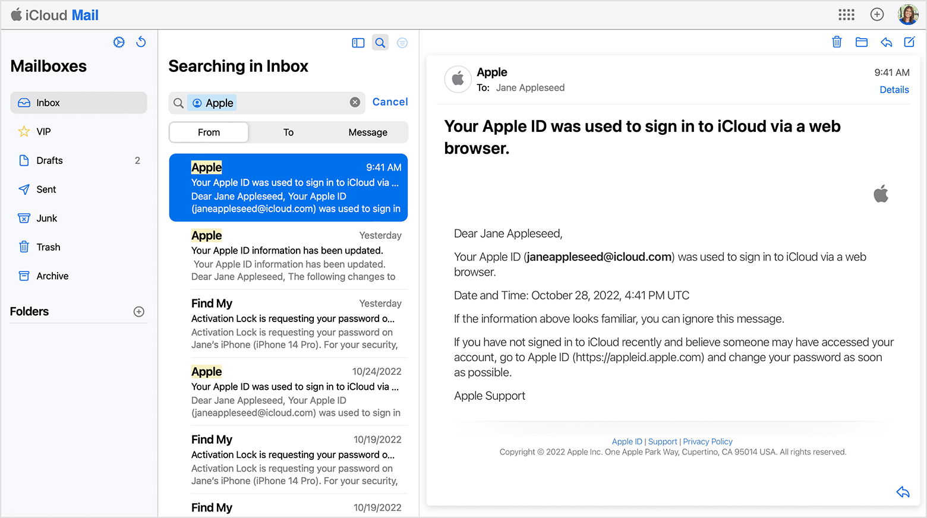This screenshot has height=518, width=927.
Task: Click the iCloud Mail logo title
Action: point(55,15)
